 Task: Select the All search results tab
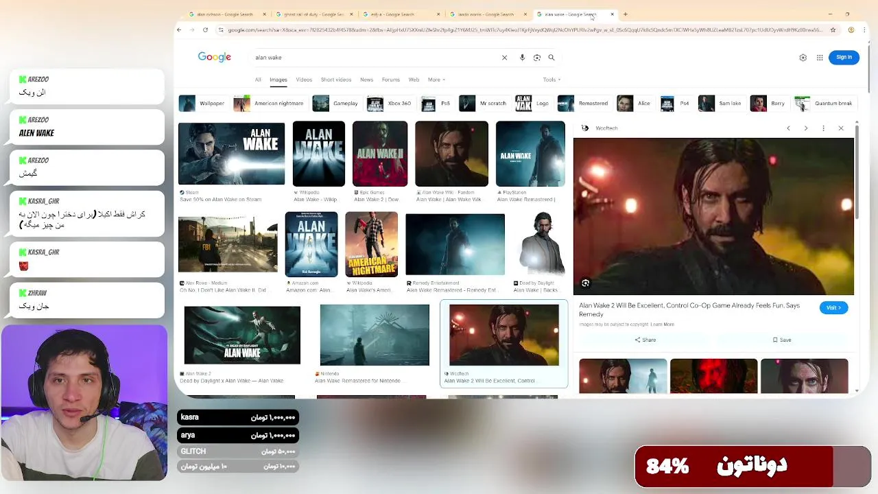point(258,80)
